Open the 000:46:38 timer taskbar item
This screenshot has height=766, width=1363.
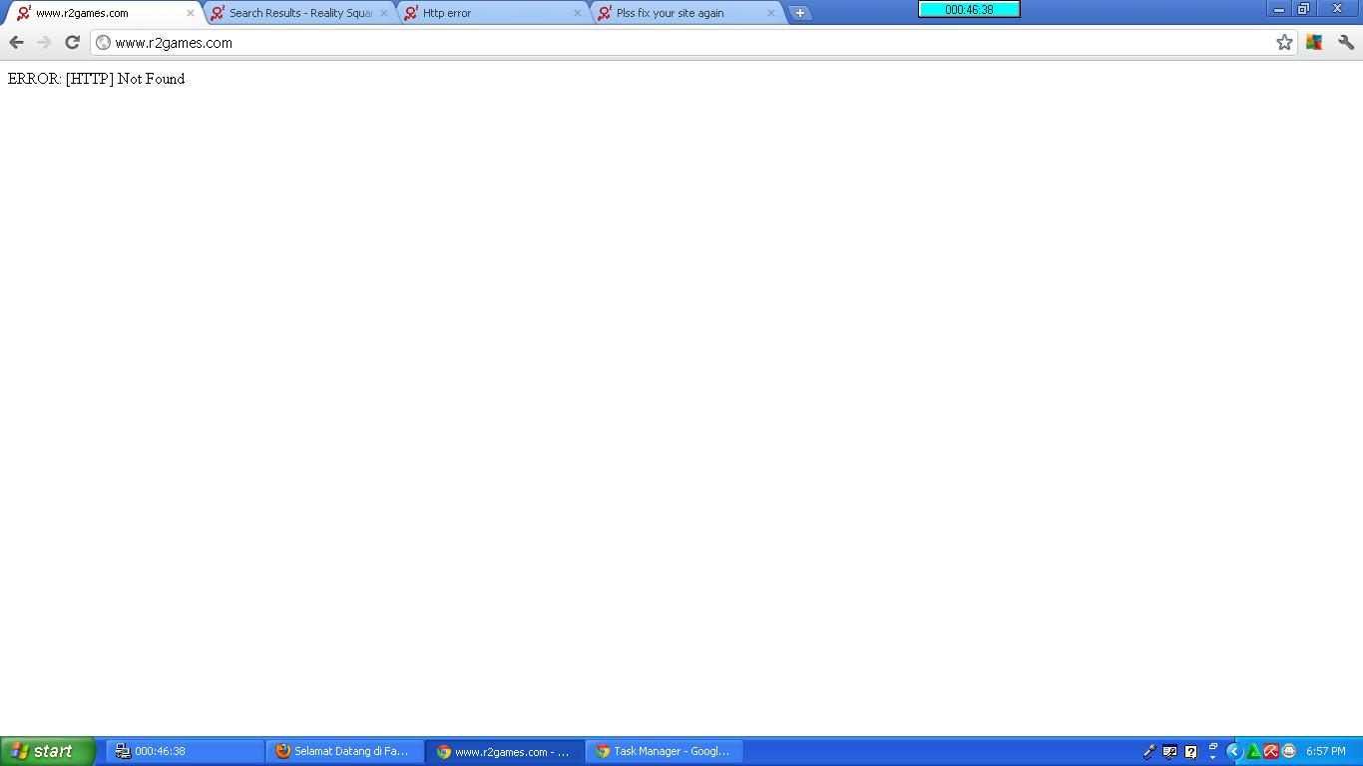click(x=186, y=751)
